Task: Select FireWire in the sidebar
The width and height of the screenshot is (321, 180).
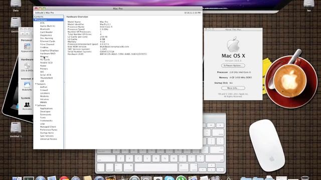Action: pyautogui.click(x=44, y=47)
